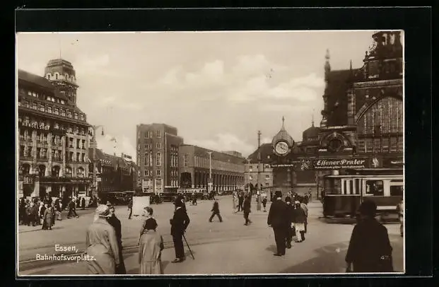
Task: Click the tram on the right
Action: click(362, 194)
